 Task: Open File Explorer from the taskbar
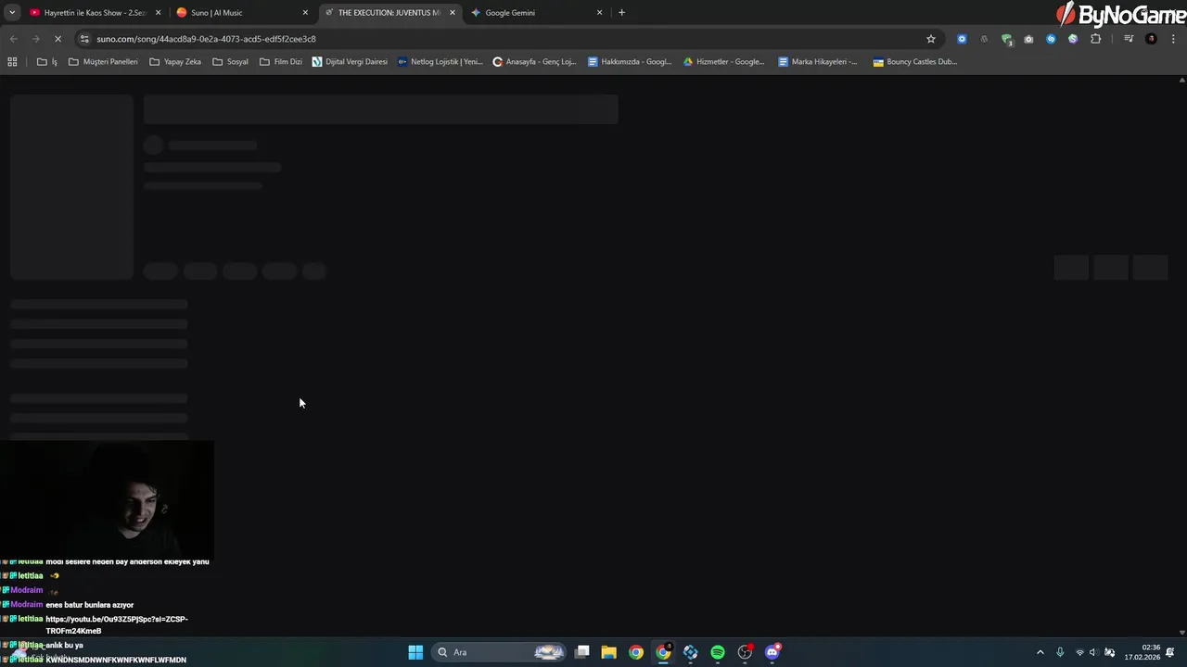coord(608,652)
